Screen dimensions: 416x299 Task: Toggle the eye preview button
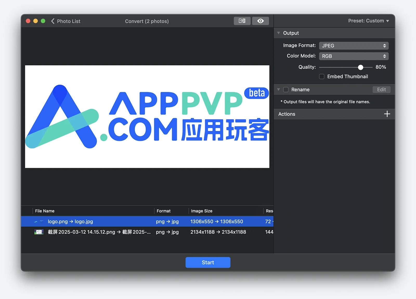point(260,21)
